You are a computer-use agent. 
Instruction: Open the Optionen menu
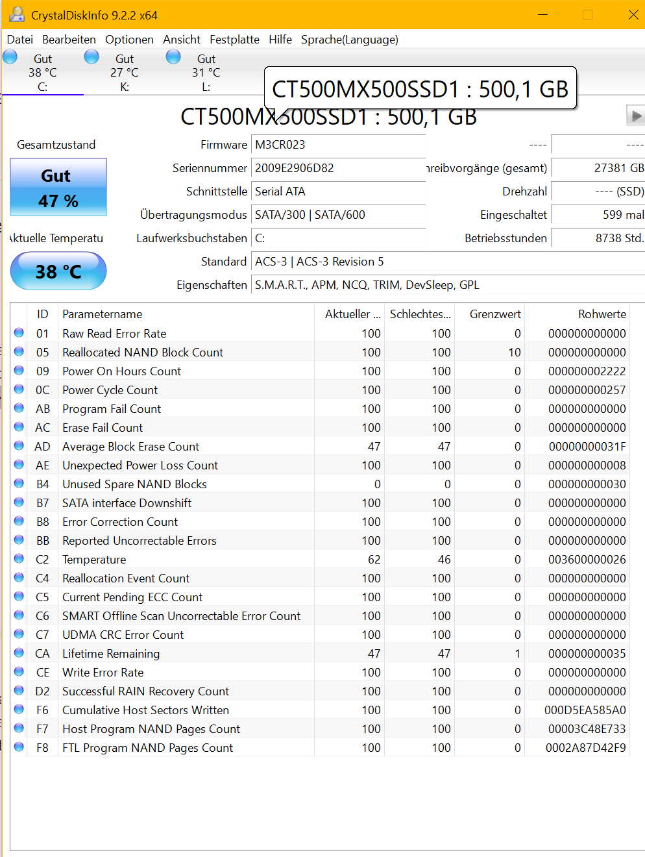pos(129,40)
